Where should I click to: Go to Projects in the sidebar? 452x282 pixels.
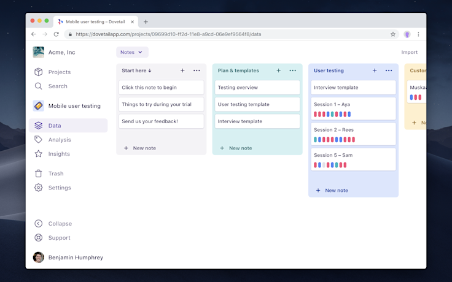tap(60, 72)
